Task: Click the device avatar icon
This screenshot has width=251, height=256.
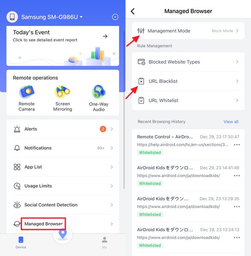Action: (12, 17)
